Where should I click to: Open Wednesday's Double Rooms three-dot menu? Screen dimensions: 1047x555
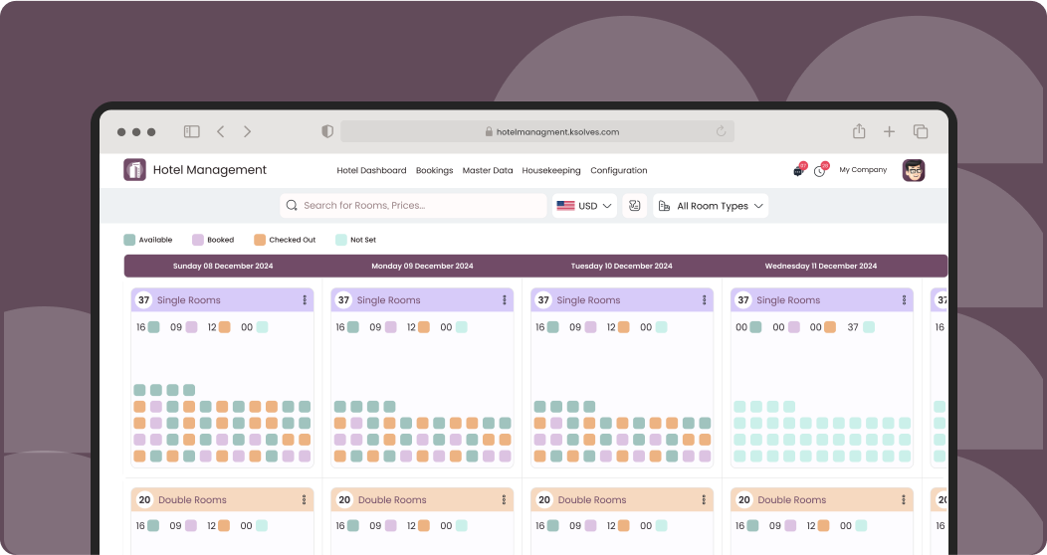(904, 500)
